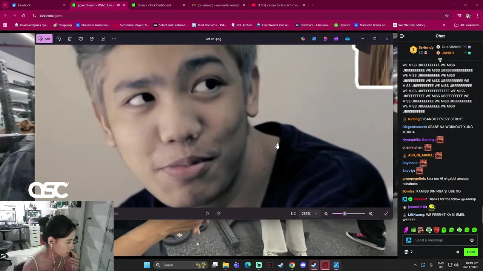
Task: Share the image via the share icon
Action: click(92, 39)
